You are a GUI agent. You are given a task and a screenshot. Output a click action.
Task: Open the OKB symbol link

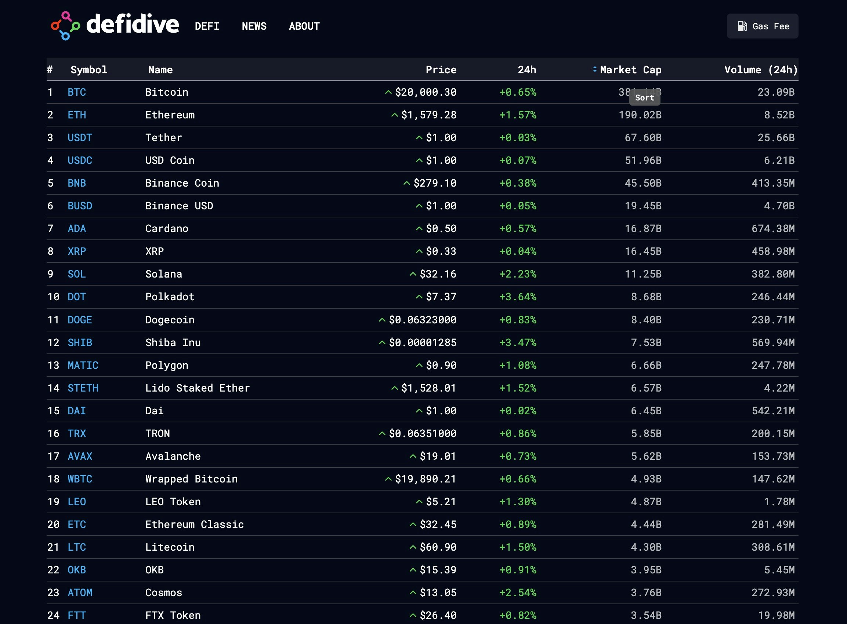point(77,570)
